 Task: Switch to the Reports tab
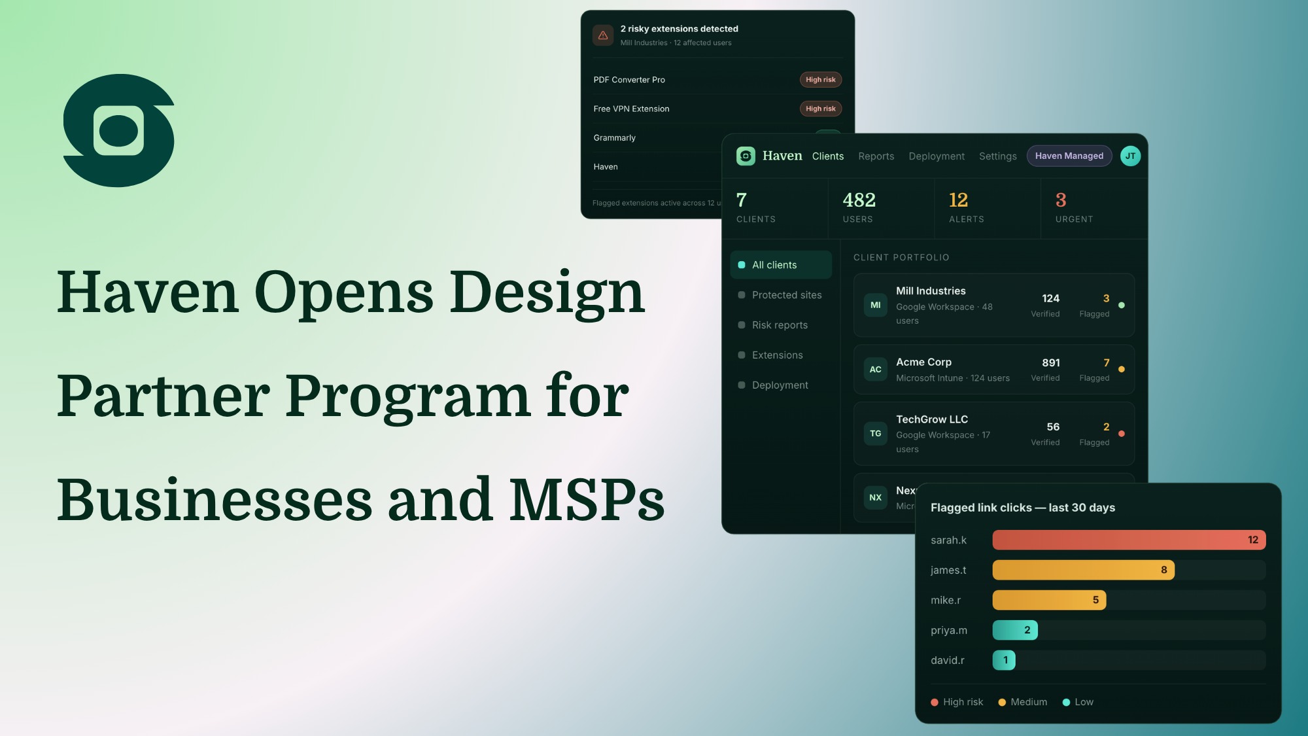point(876,156)
